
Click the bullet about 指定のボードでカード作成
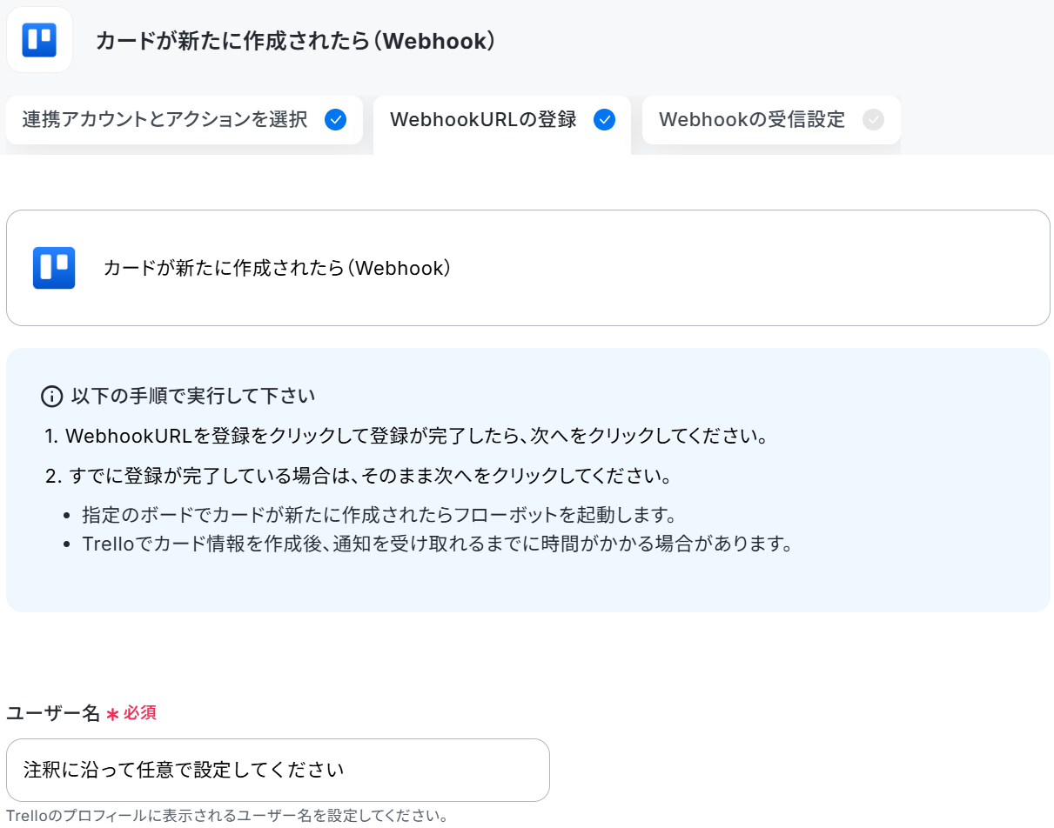click(379, 515)
